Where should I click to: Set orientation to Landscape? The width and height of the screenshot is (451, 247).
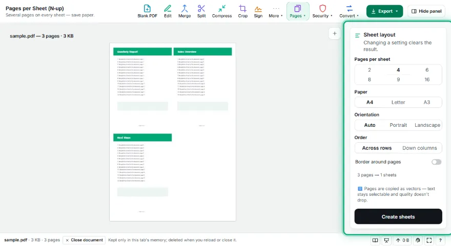tap(427, 125)
